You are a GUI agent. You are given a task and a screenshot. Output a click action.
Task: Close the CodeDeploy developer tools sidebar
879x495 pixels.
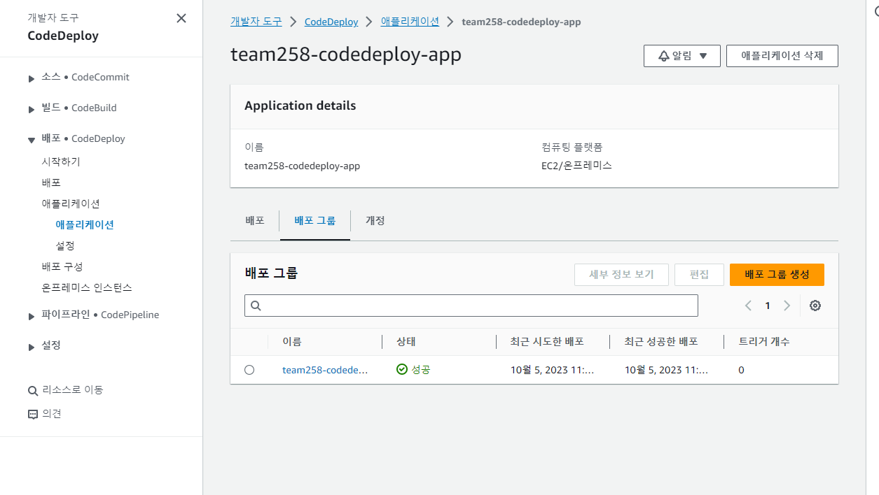tap(181, 18)
